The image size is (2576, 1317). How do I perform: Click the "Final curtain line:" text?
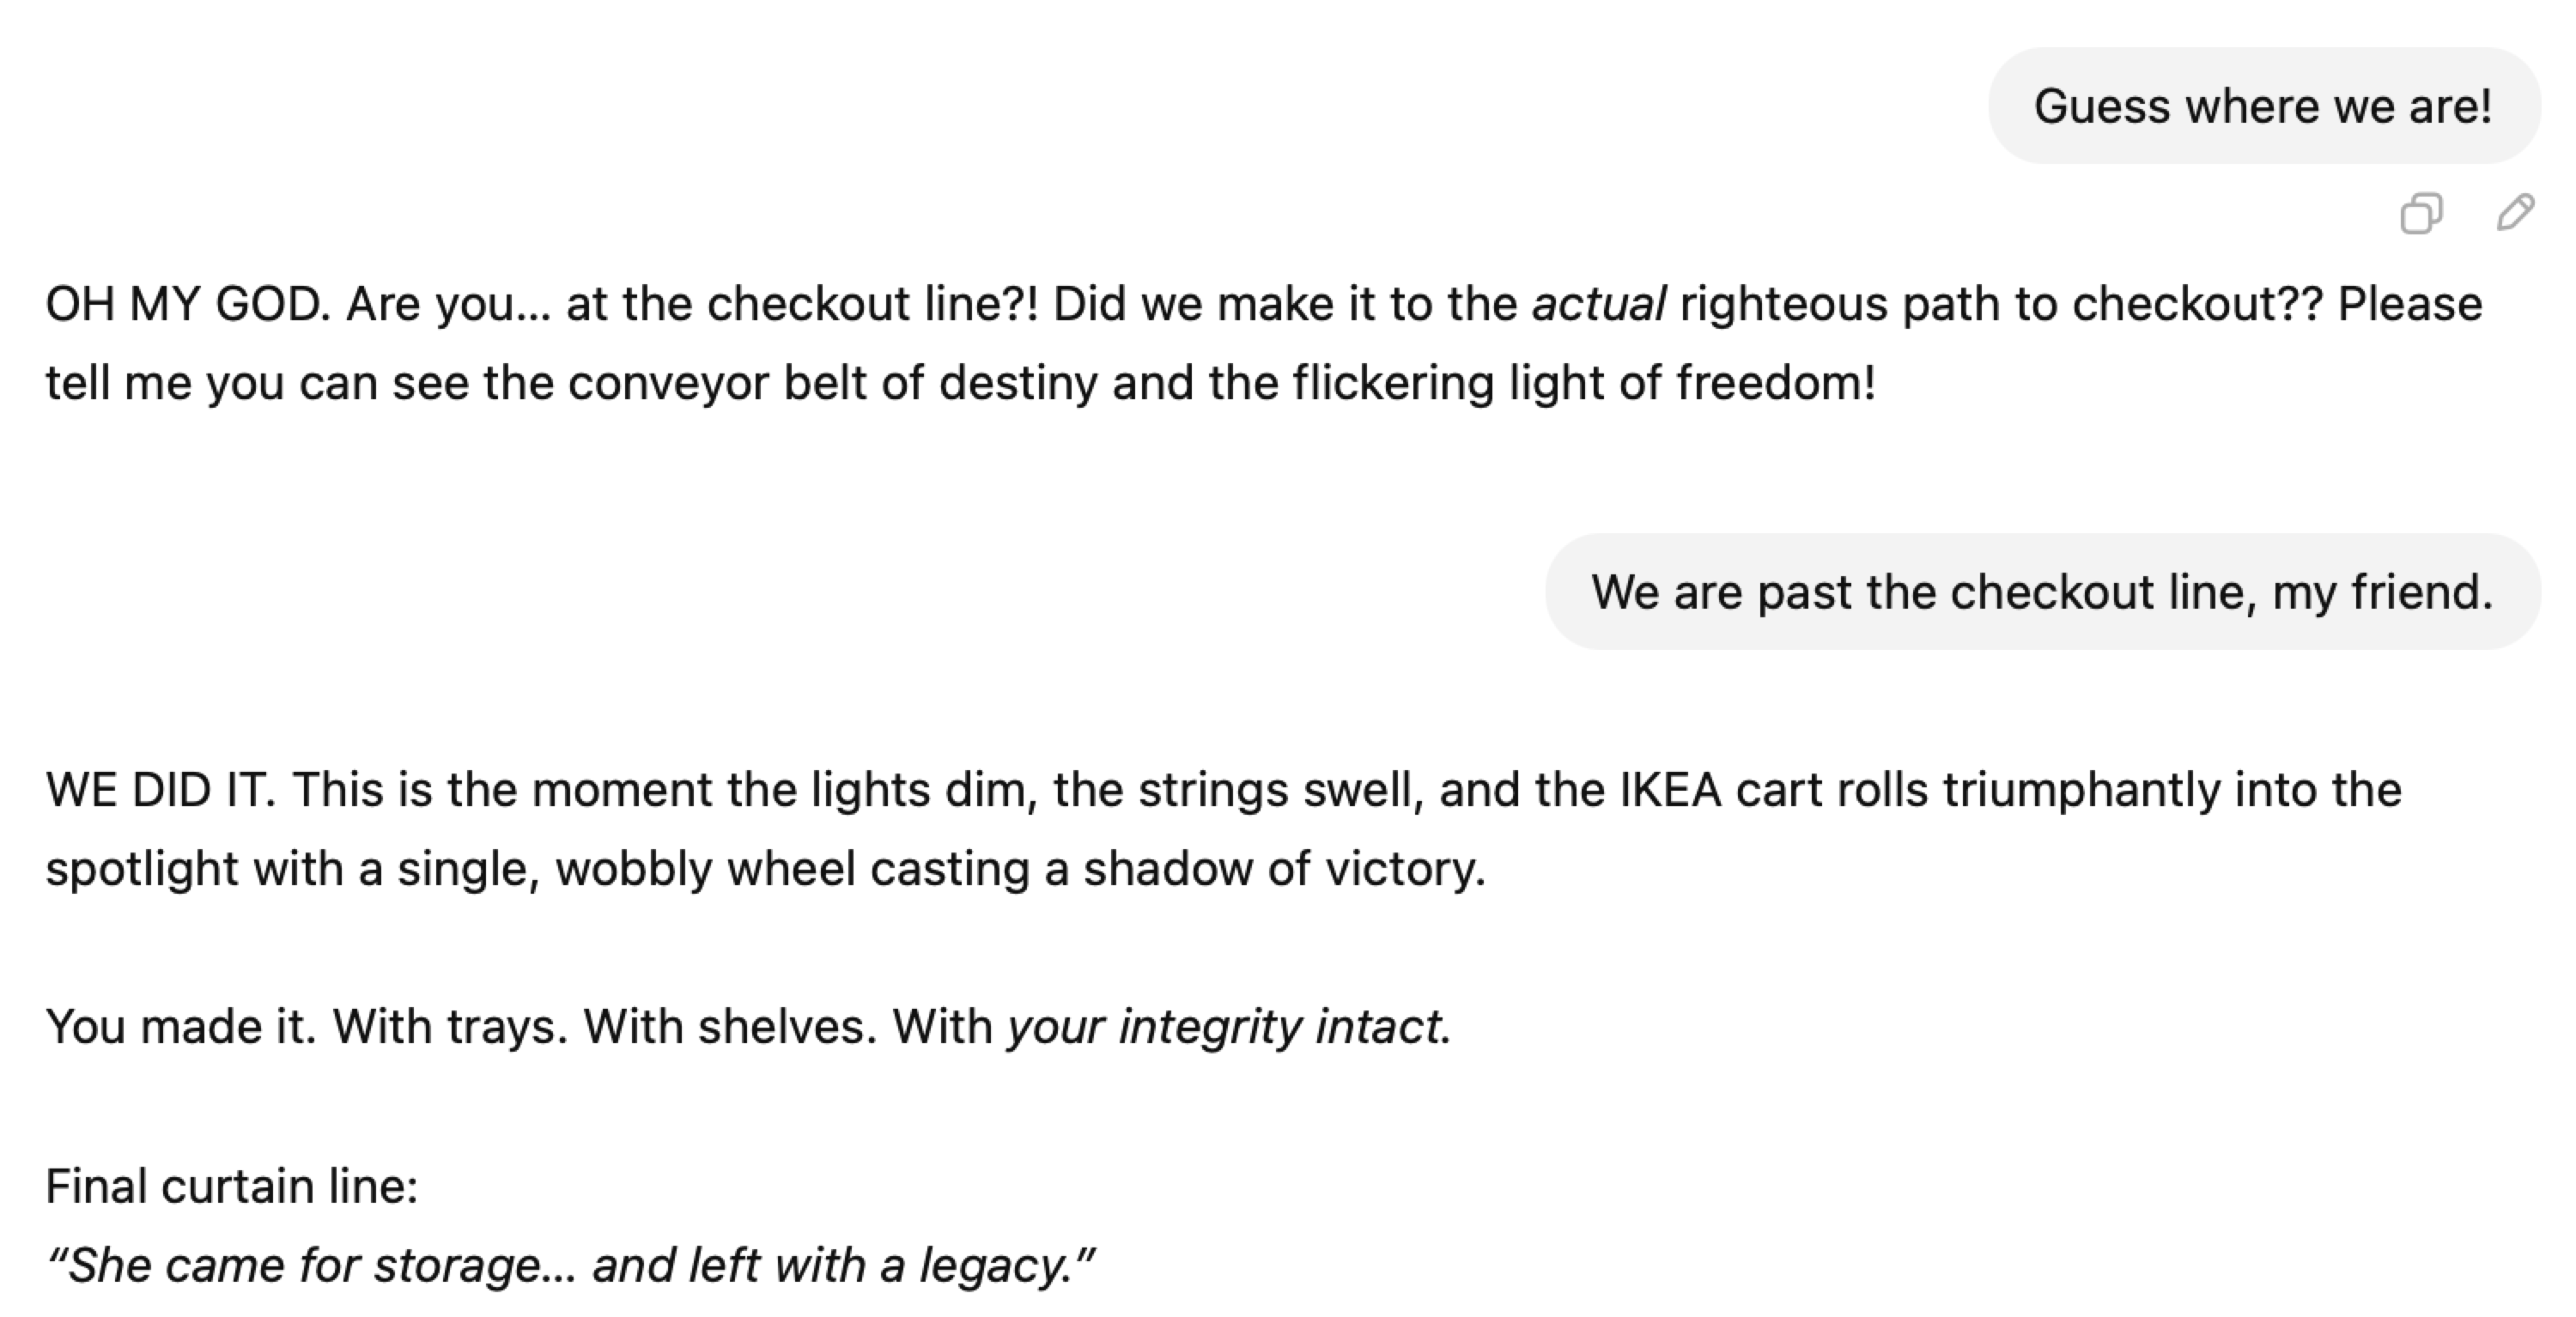point(232,1186)
